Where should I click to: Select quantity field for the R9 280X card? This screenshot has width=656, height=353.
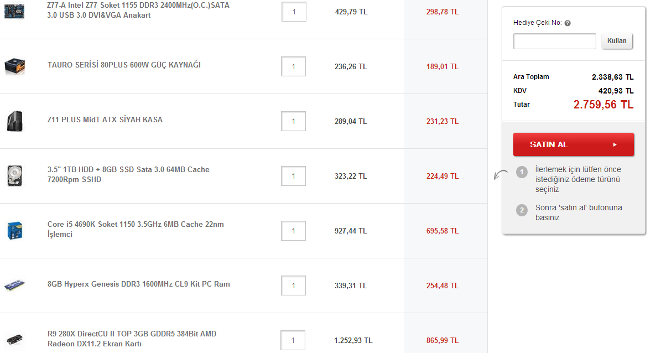point(293,340)
